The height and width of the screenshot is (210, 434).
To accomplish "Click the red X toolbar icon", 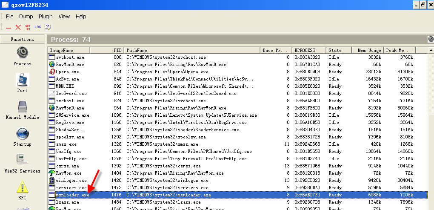I will [18, 27].
